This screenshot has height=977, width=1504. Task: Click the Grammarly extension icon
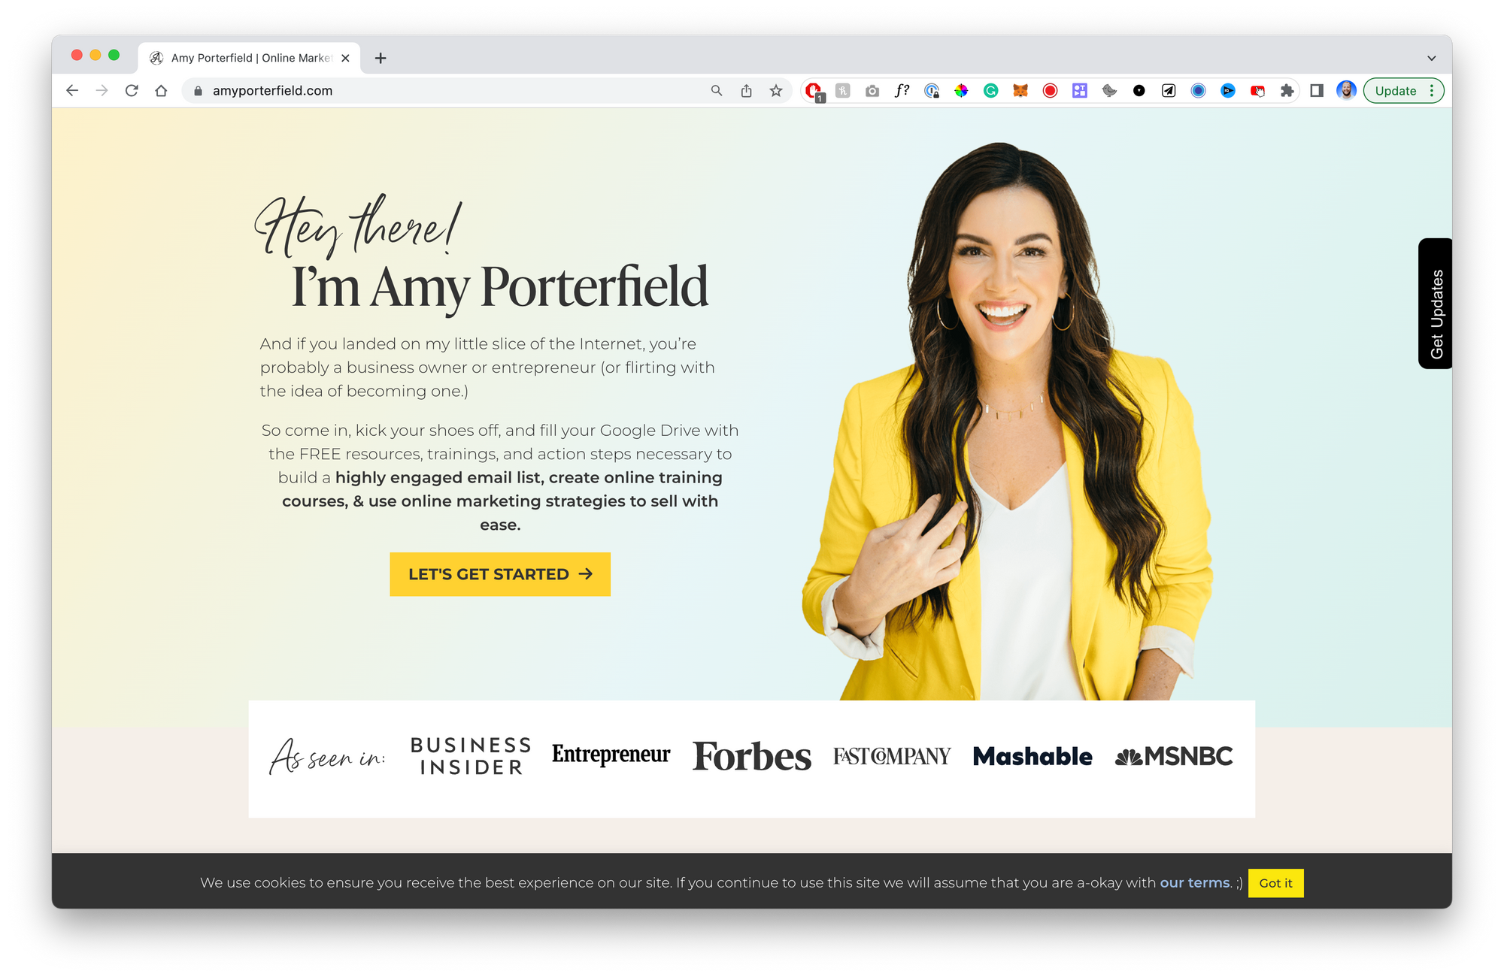tap(991, 91)
